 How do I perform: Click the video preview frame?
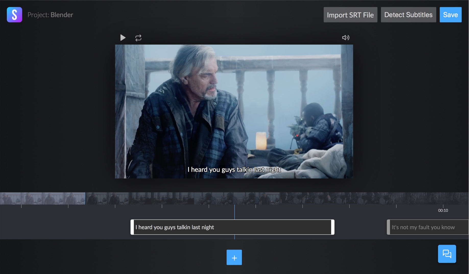pyautogui.click(x=234, y=111)
